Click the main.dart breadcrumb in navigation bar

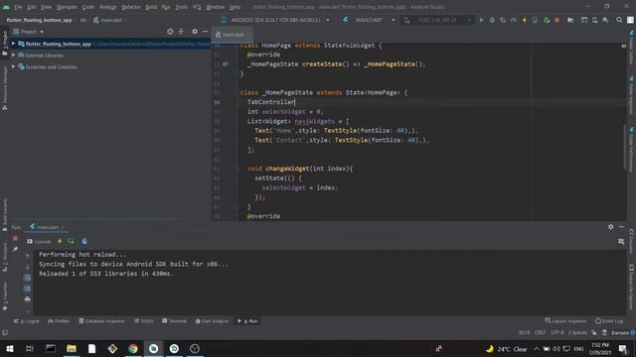pos(108,20)
